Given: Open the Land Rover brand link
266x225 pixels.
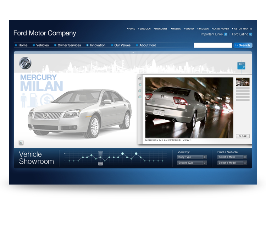Looking at the screenshot, I should click(x=221, y=29).
